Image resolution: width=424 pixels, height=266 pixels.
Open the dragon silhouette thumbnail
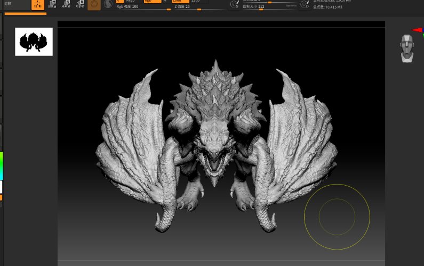(34, 41)
